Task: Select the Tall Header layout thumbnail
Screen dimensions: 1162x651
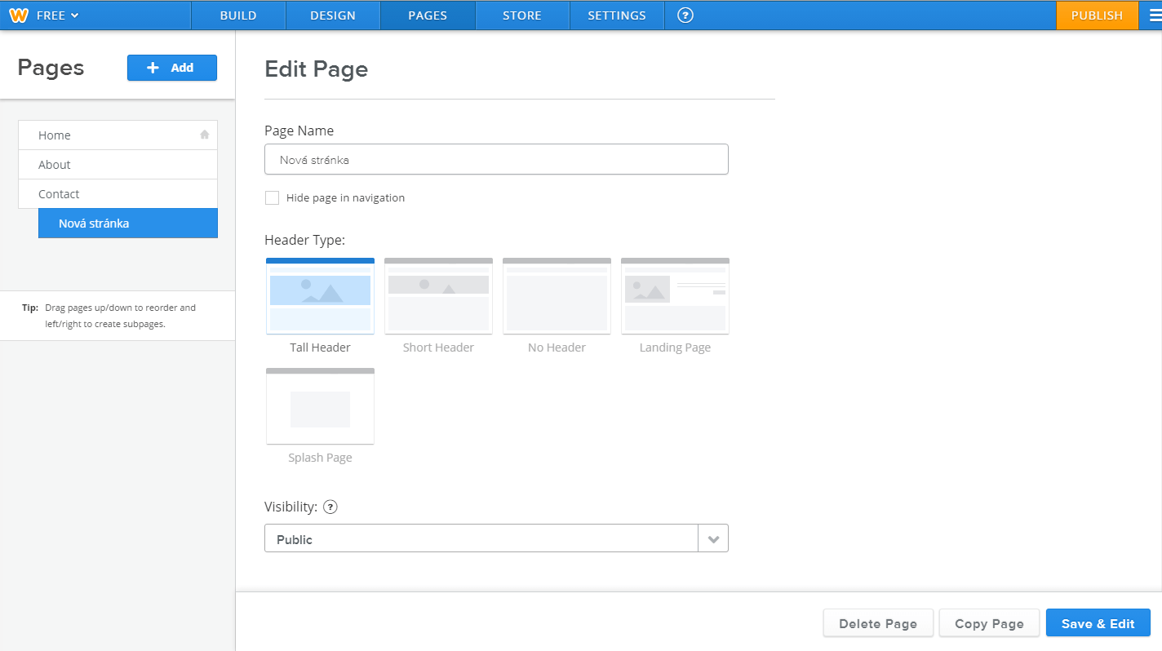Action: (320, 296)
